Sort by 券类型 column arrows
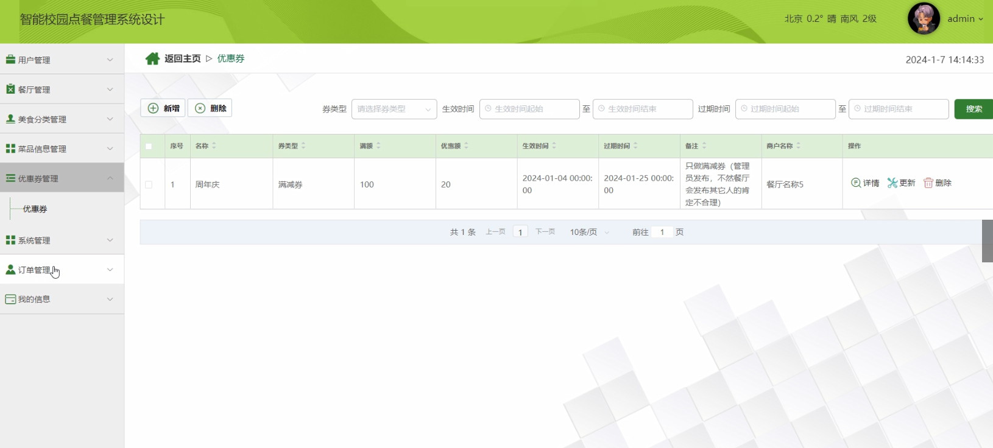 (x=303, y=145)
